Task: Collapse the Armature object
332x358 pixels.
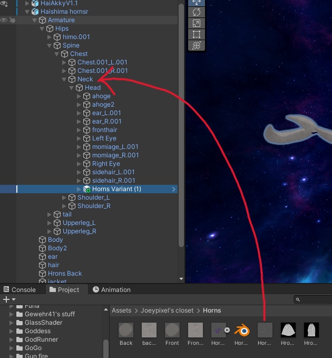Action: point(34,20)
